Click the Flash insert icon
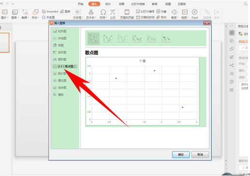The image size is (250, 176). tap(195, 14)
